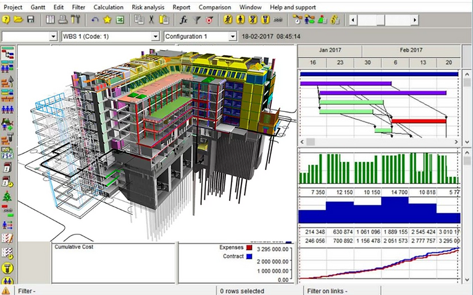473x295 pixels.
Task: Open the Report menu
Action: 182,7
